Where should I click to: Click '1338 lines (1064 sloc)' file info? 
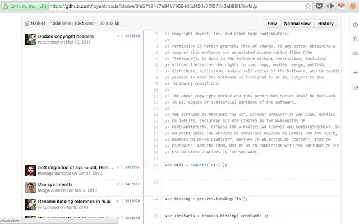tap(72, 24)
